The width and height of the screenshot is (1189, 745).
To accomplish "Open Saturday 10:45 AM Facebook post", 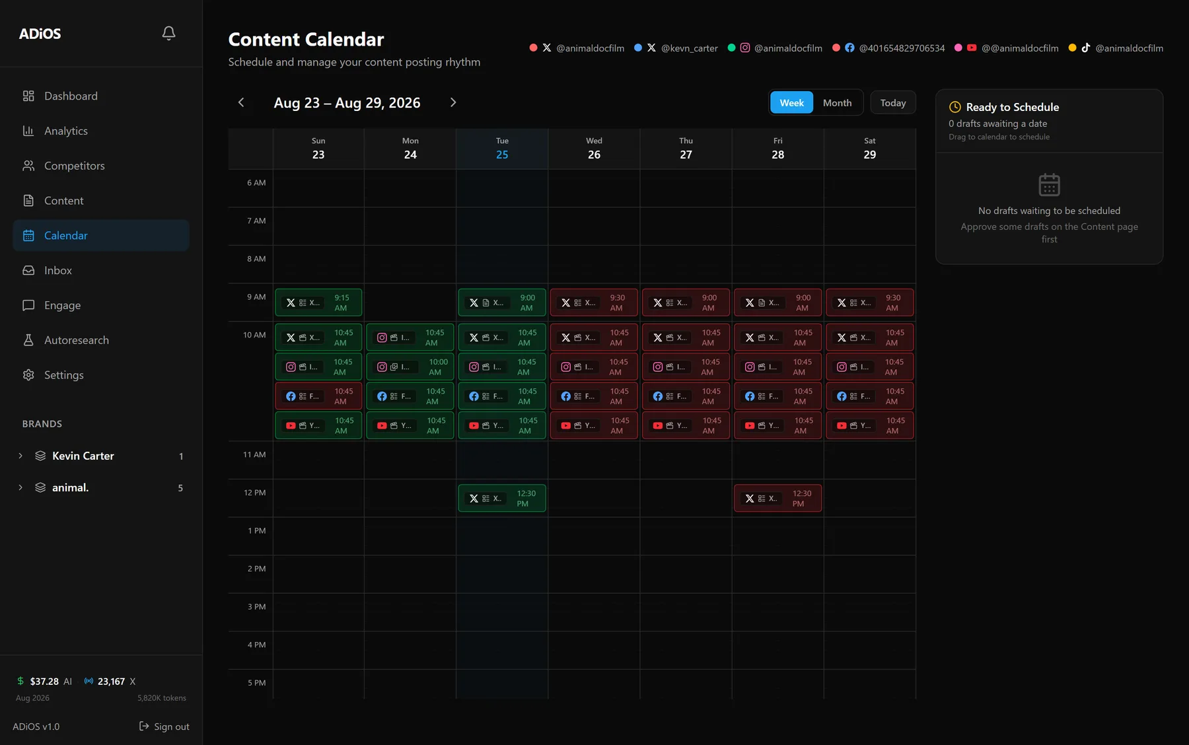I will coord(870,396).
